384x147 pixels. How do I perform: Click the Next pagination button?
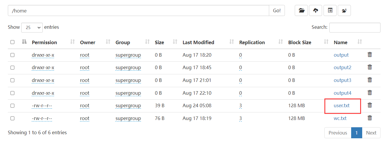click(371, 133)
